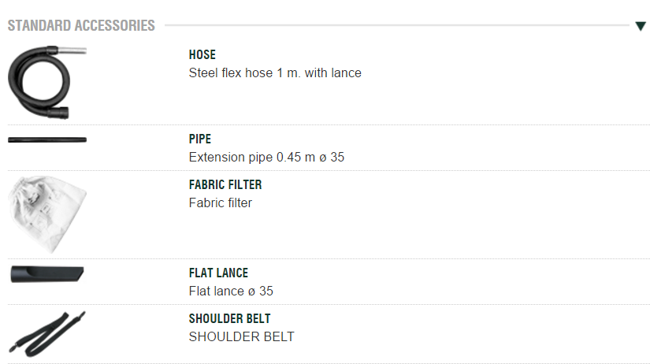Click the FLAT LANCE heading
The height and width of the screenshot is (364, 650).
[x=218, y=273]
